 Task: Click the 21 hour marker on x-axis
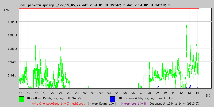coord(61,93)
